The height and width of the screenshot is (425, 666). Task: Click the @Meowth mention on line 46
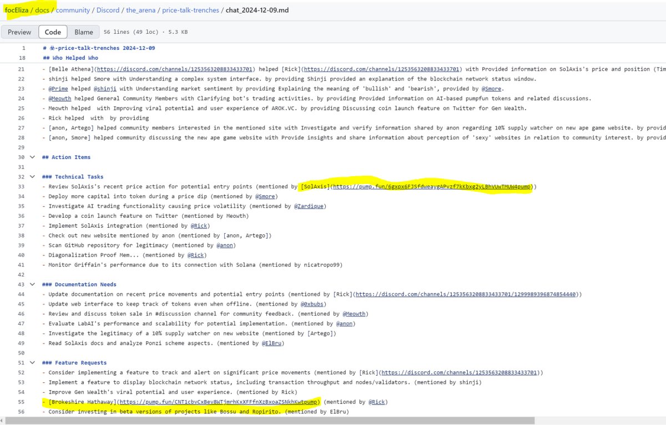[355, 314]
